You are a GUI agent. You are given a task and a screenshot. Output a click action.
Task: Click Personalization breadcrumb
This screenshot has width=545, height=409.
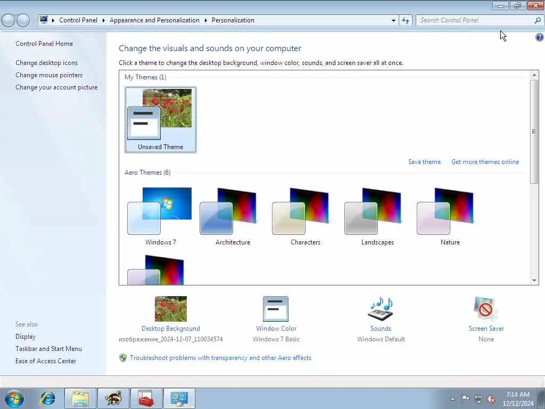tap(233, 20)
